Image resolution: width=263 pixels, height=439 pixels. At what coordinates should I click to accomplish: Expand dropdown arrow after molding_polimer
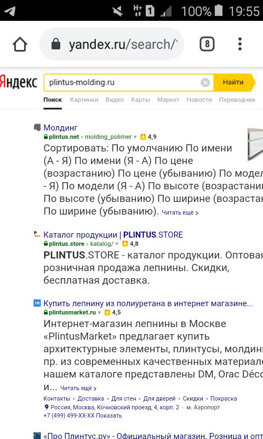135,137
